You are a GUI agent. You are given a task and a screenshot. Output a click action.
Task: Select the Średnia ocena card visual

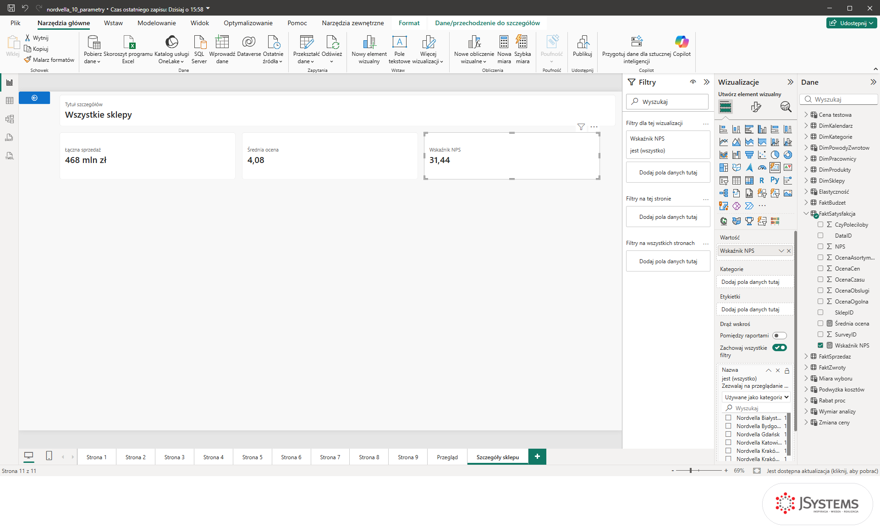coord(330,156)
